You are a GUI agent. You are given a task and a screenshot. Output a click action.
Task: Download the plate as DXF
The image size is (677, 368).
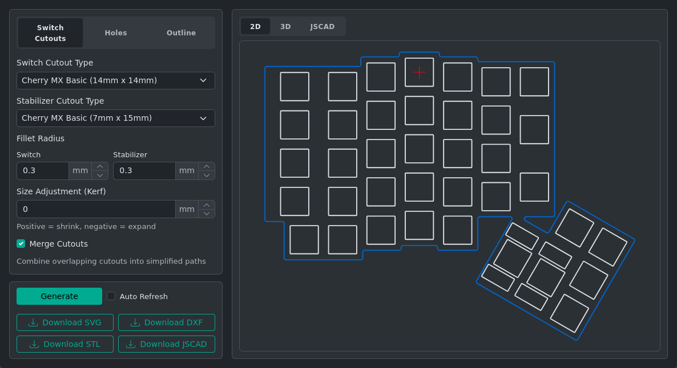[167, 322]
